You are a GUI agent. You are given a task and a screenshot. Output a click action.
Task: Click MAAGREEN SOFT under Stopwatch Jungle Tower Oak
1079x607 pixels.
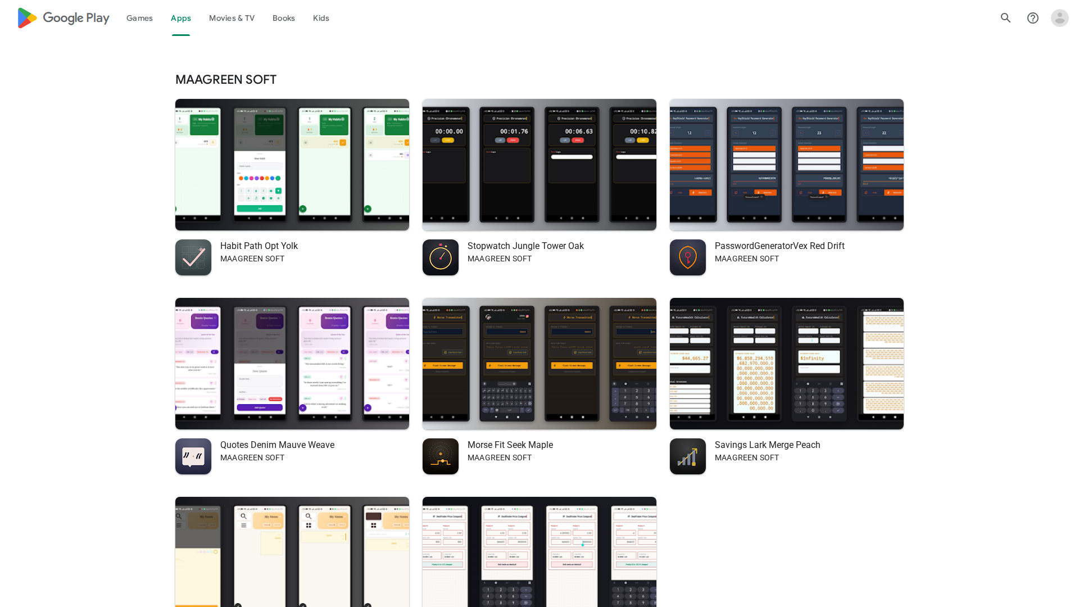(500, 259)
